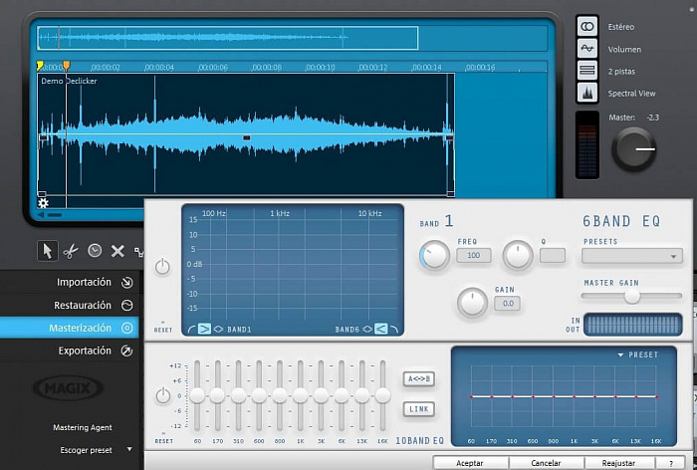This screenshot has height=470, width=697.
Task: Open the Masterización section
Action: coord(70,329)
